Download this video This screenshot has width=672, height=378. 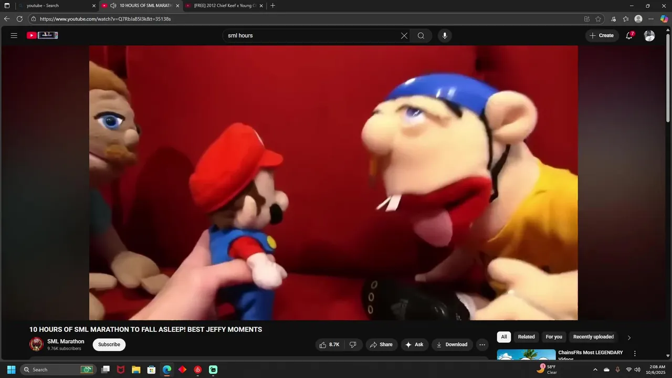coord(451,344)
